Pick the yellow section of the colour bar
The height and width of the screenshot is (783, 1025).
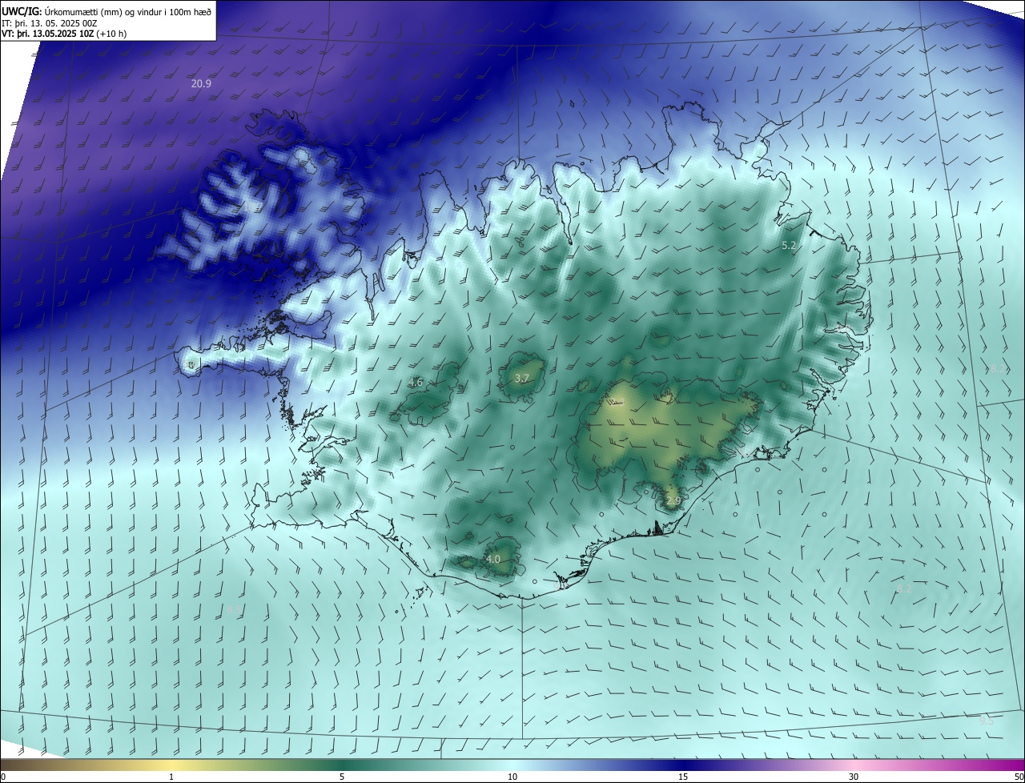click(171, 765)
